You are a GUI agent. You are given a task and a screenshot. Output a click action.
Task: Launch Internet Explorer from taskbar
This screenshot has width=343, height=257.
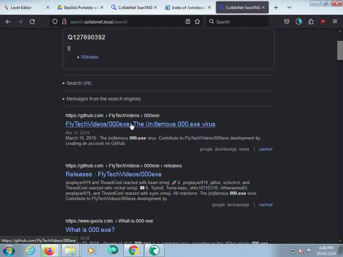tap(30, 250)
